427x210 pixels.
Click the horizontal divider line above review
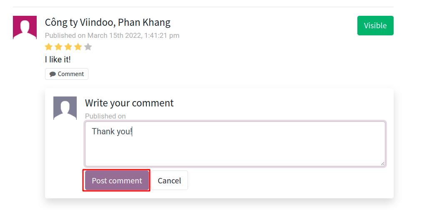(x=203, y=7)
